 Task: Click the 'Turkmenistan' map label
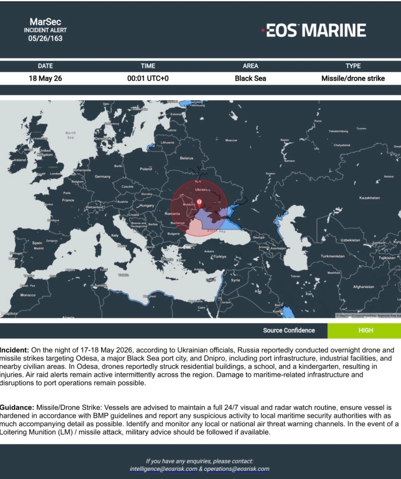pos(333,256)
